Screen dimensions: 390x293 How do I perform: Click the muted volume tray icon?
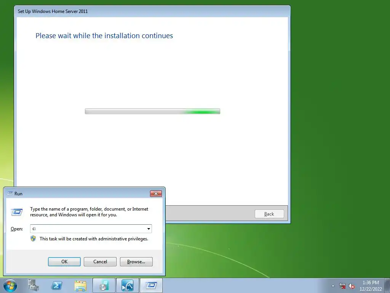[x=352, y=286]
